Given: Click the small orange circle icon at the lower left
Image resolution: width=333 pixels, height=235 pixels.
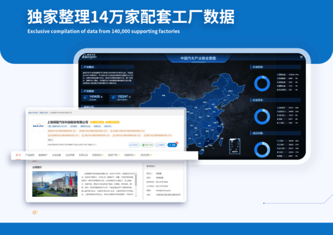Looking at the screenshot, I should coord(35,212).
